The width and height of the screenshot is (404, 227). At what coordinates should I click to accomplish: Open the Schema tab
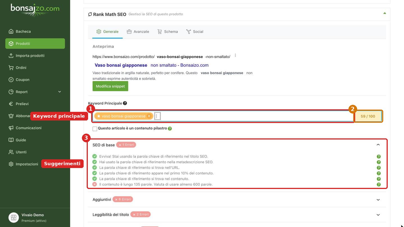coord(167,32)
